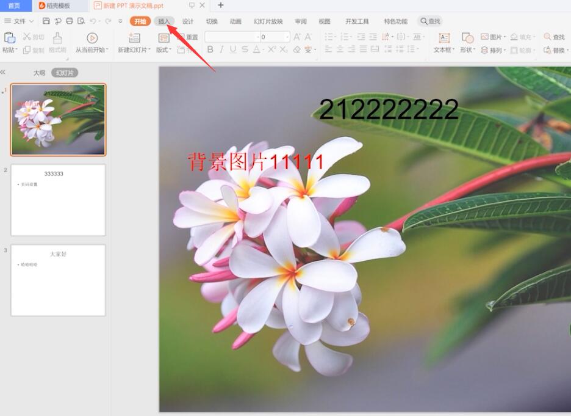Open the font name combo box
Viewport: 571px width, 416px height.
232,37
